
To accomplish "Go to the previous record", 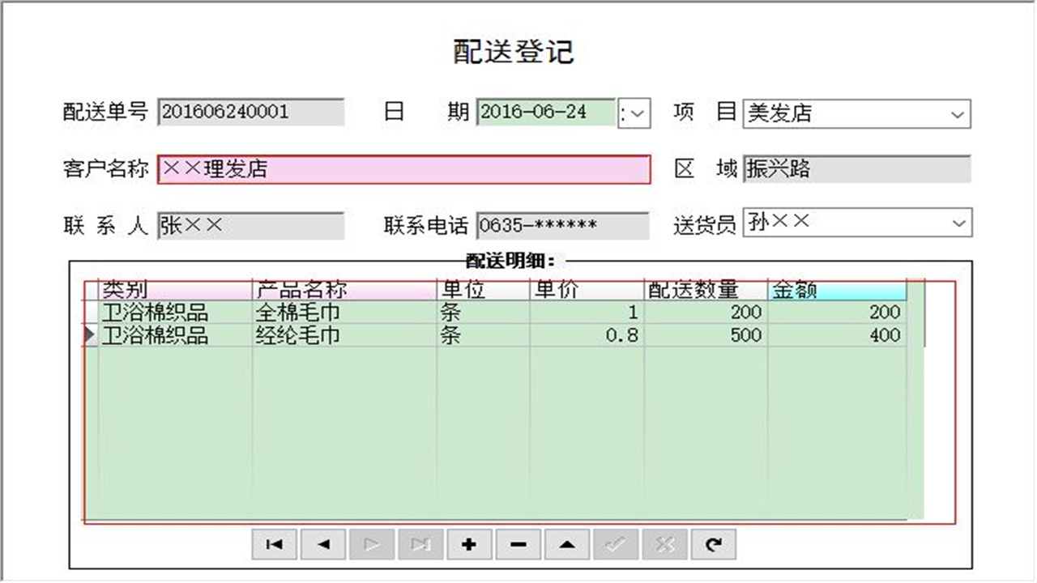I will coord(322,544).
